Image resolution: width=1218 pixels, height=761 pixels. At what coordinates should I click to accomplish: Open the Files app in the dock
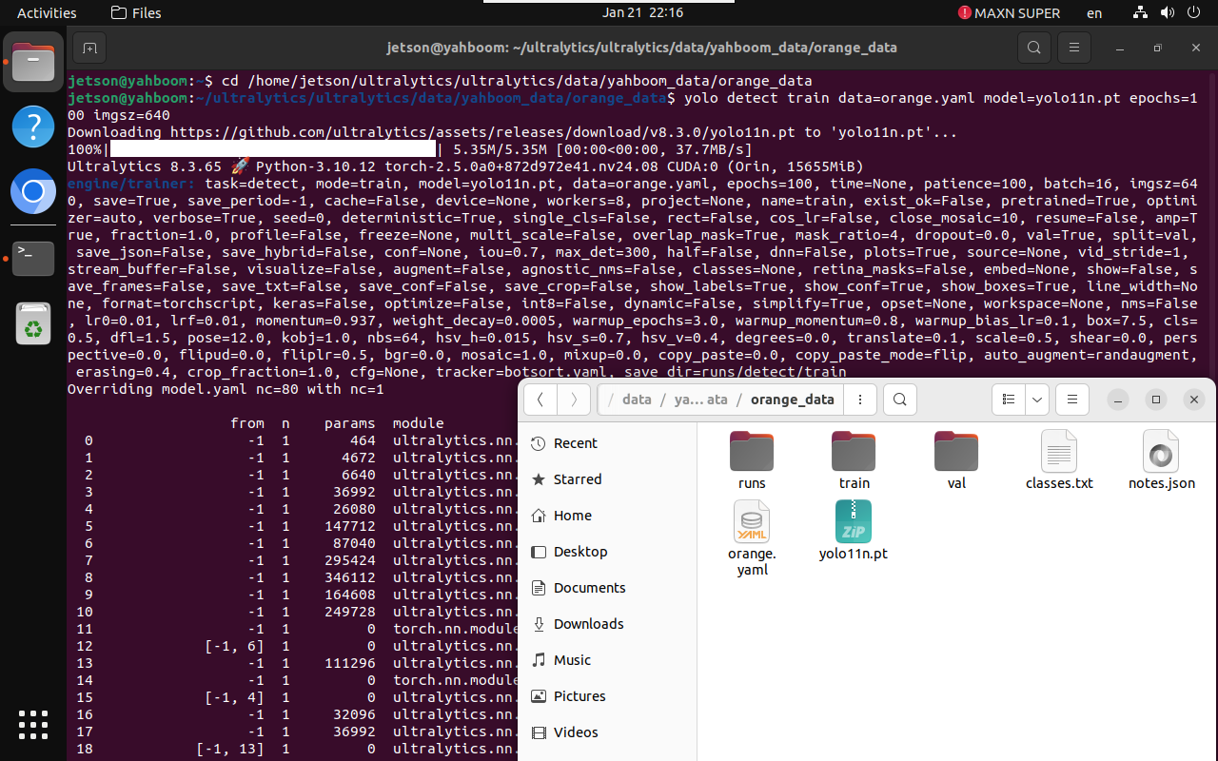coord(33,62)
